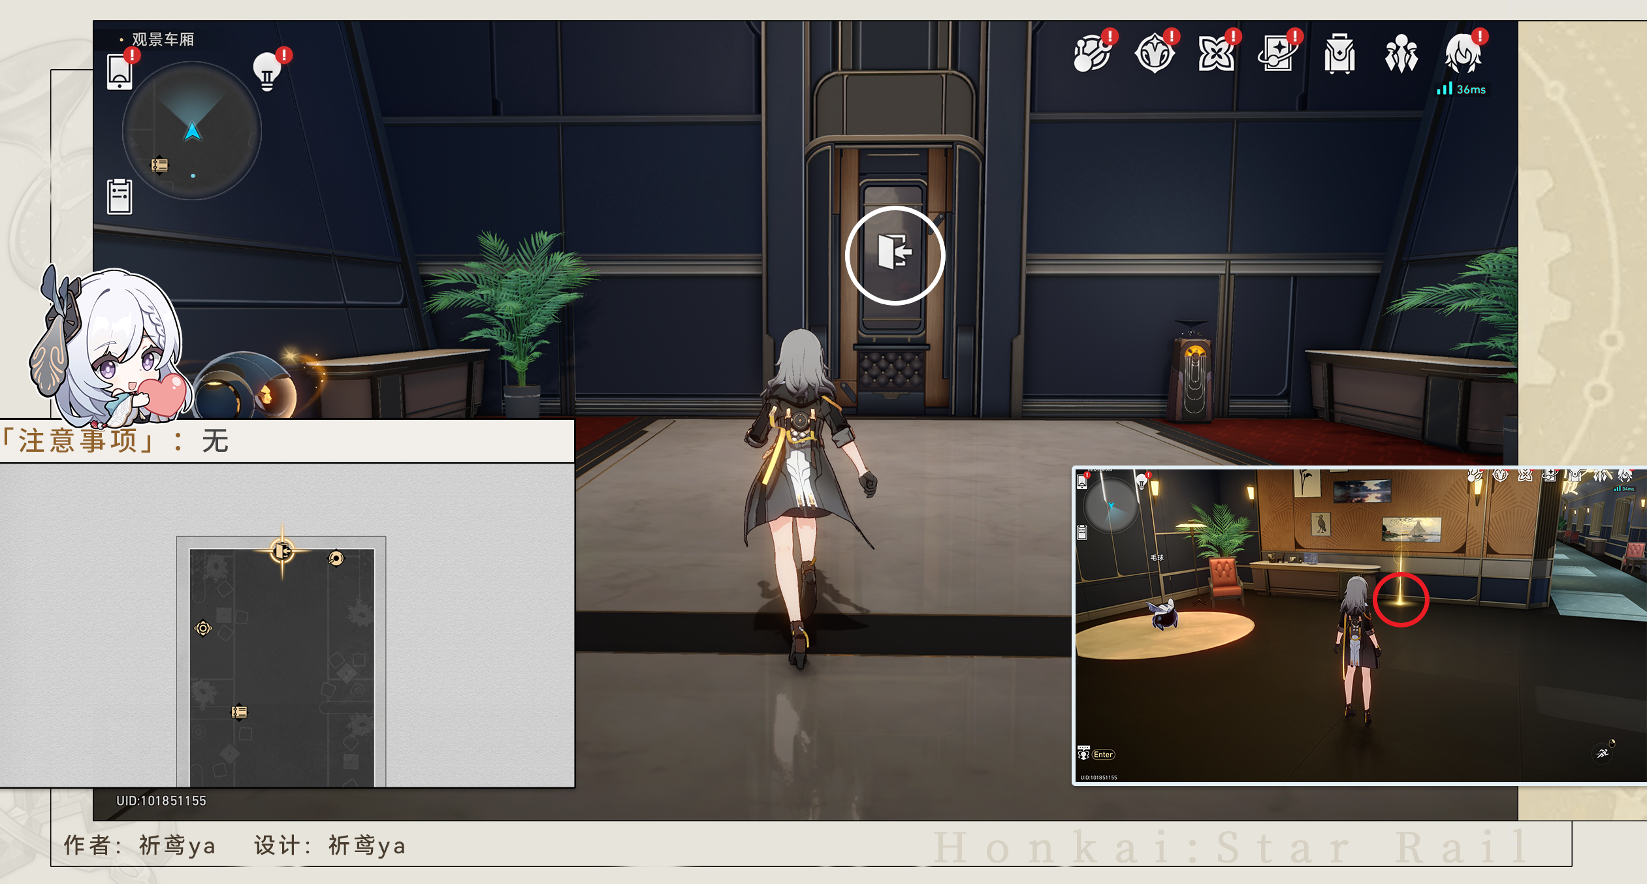Select the anchor marker on map's left edge
Image resolution: width=1647 pixels, height=884 pixels.
coord(203,628)
